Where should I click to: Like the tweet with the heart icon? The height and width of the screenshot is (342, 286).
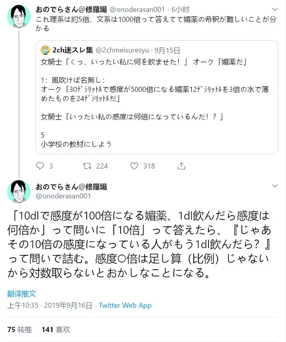(x=134, y=166)
